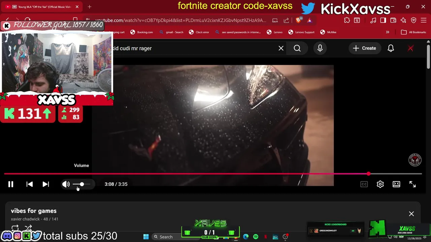The image size is (431, 242).
Task: Open the browser hamburger menu
Action: pos(424,21)
